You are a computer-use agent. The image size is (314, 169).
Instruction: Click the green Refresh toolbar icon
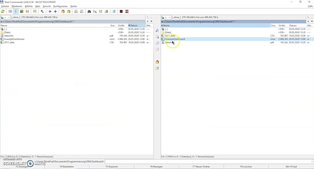tap(3, 12)
